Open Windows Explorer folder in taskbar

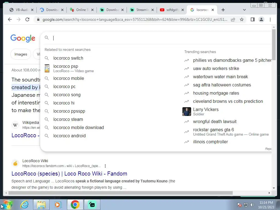pyautogui.click(x=41, y=205)
